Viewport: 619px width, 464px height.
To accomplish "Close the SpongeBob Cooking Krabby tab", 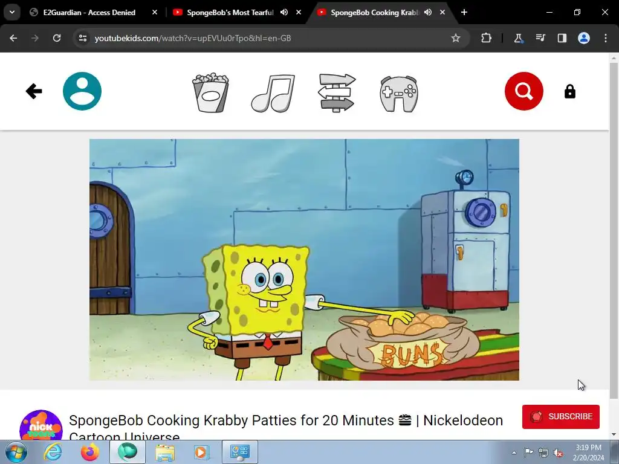I will tap(442, 12).
